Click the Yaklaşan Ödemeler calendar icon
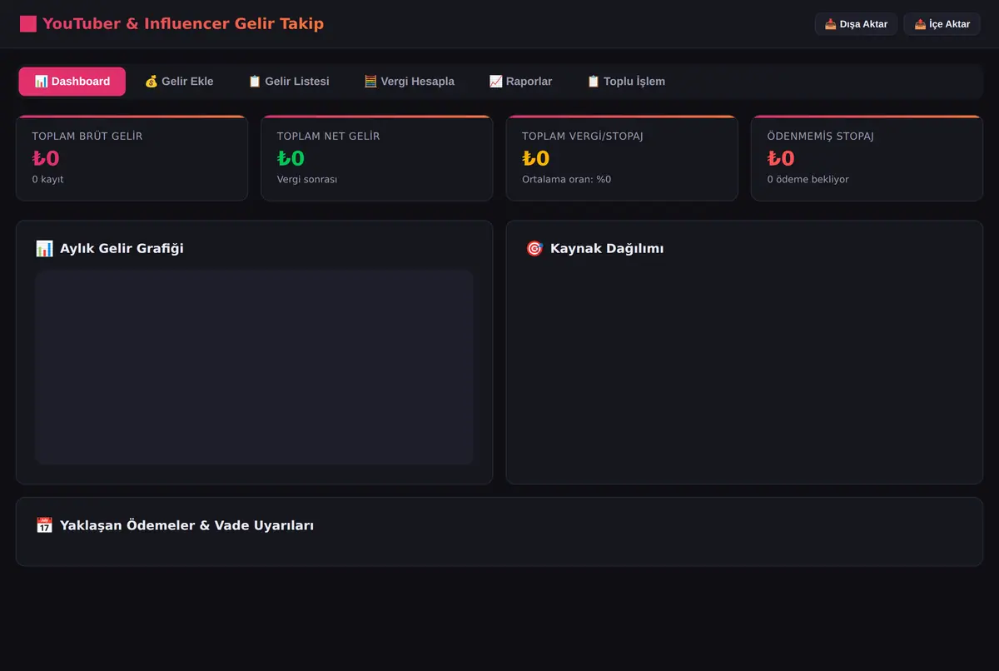The height and width of the screenshot is (671, 999). pos(44,525)
